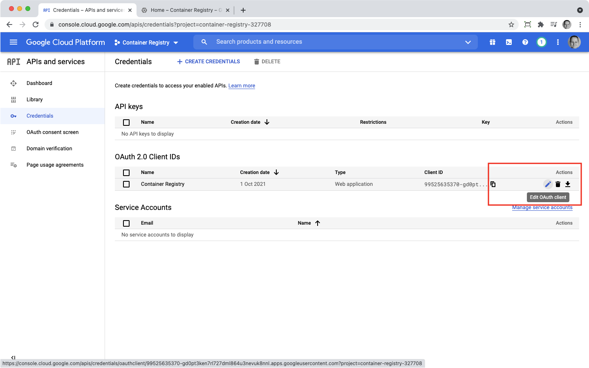Open the media control icon in Chrome toolbar

(554, 25)
